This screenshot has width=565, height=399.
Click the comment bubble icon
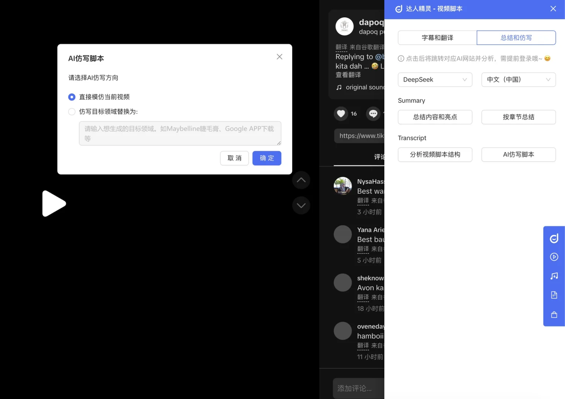point(373,113)
